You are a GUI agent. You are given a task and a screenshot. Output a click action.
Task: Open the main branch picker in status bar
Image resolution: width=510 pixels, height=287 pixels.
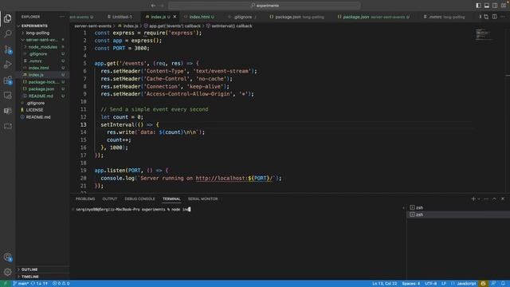(21, 284)
